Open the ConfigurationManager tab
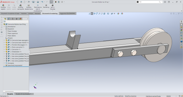This screenshot has width=183, height=97. tap(13, 19)
